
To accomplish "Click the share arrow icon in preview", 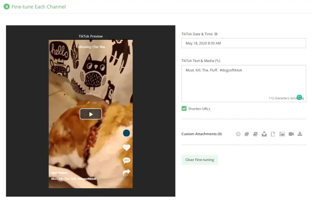I will click(126, 172).
